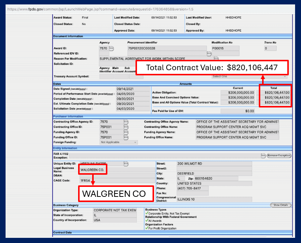The width and height of the screenshot is (301, 243).
Task: Click the Congressional District field ILLINOIS 10
Action: click(214, 199)
